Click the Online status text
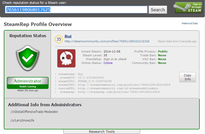Screen dimensions: 205x134 [x=108, y=63]
